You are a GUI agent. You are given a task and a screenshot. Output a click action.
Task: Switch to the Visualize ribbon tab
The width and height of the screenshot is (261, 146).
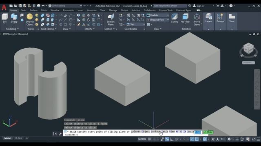pyautogui.click(x=55, y=10)
